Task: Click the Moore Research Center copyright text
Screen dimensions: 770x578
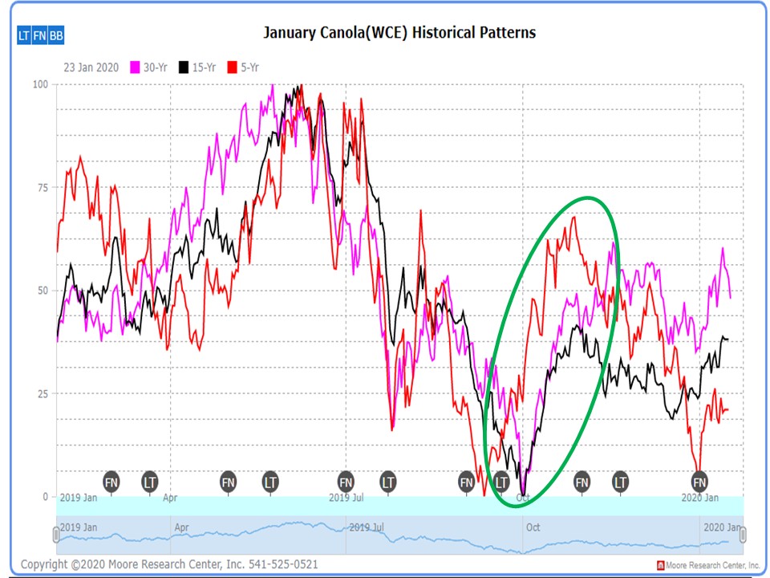Action: [168, 564]
